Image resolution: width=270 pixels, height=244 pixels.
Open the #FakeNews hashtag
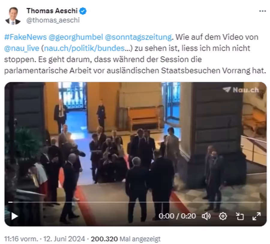[x=25, y=37]
